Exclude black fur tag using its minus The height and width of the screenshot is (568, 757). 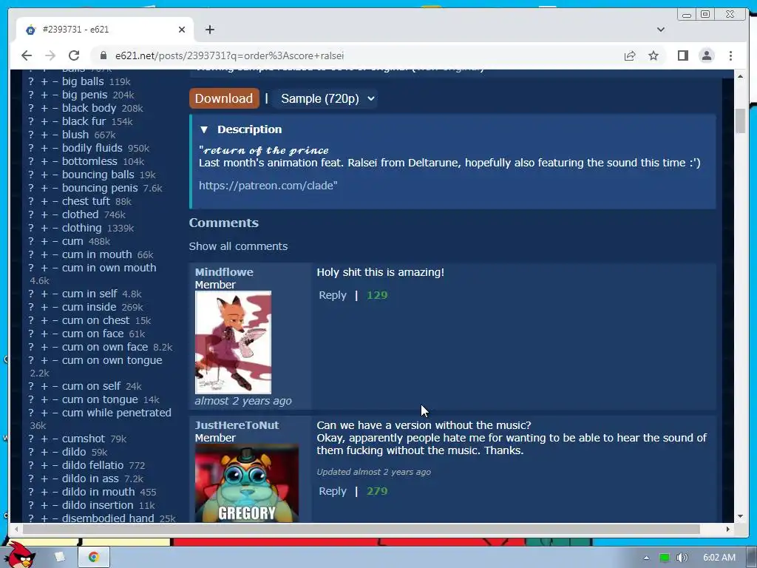tap(55, 121)
